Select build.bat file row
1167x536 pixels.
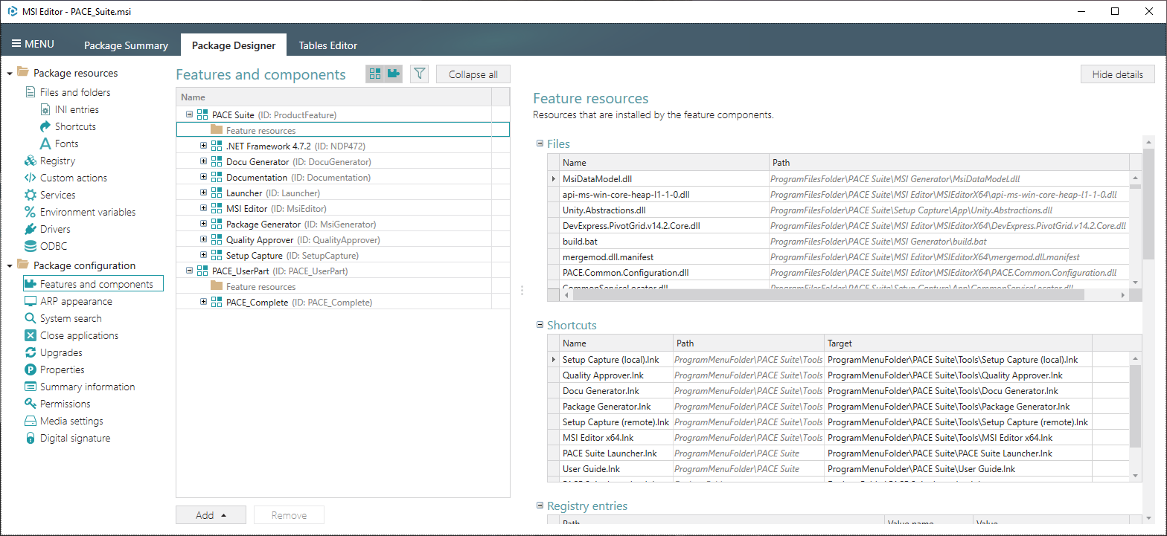(838, 241)
